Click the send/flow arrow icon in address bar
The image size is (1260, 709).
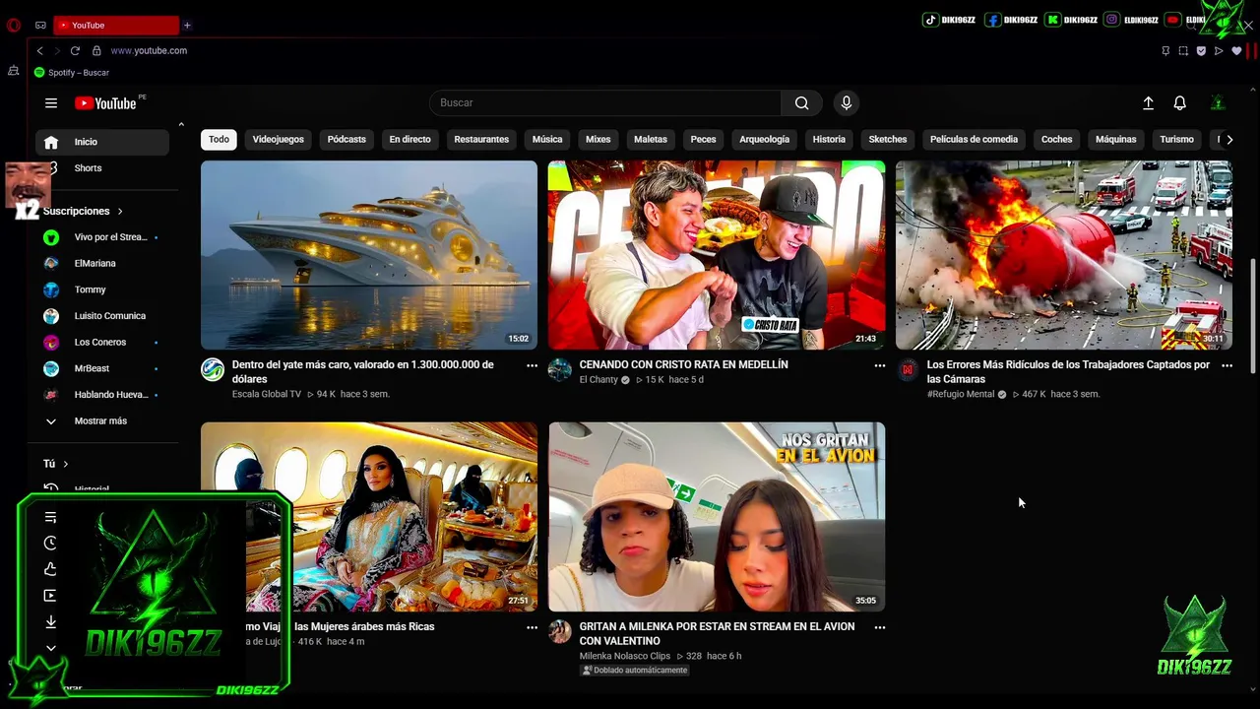click(x=1219, y=50)
